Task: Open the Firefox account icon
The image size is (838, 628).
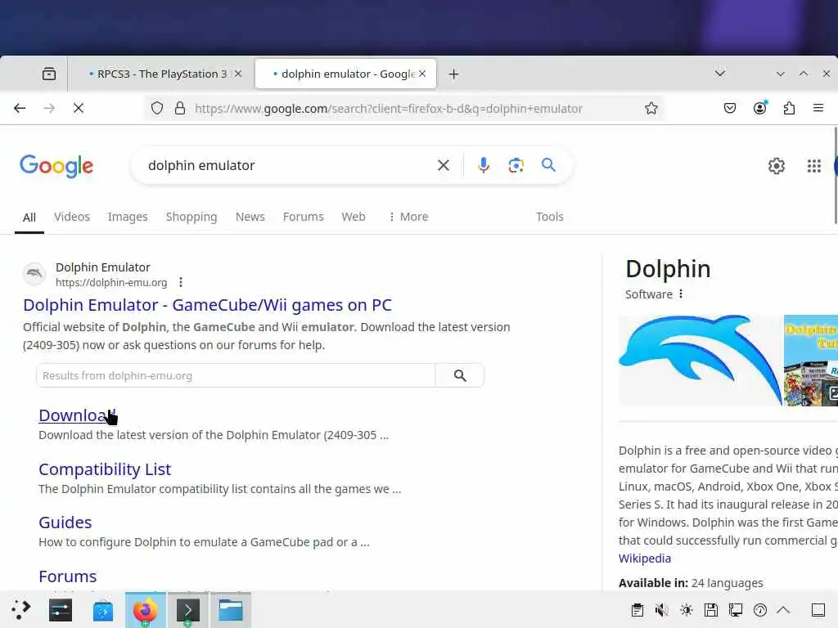Action: [x=760, y=109]
